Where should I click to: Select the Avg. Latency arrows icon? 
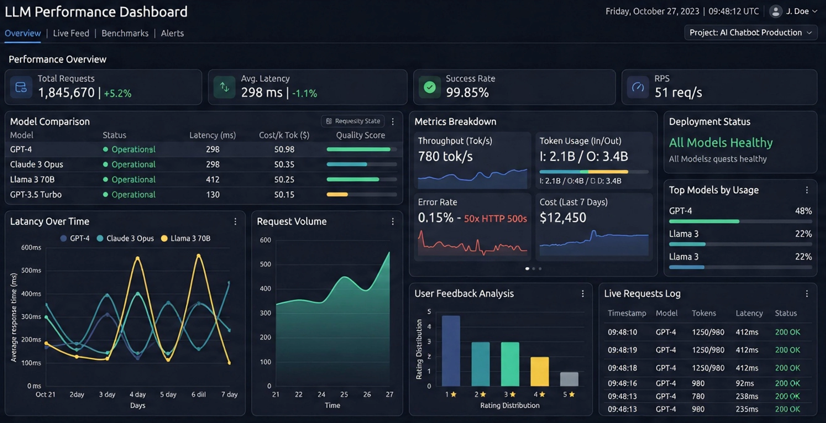[224, 87]
